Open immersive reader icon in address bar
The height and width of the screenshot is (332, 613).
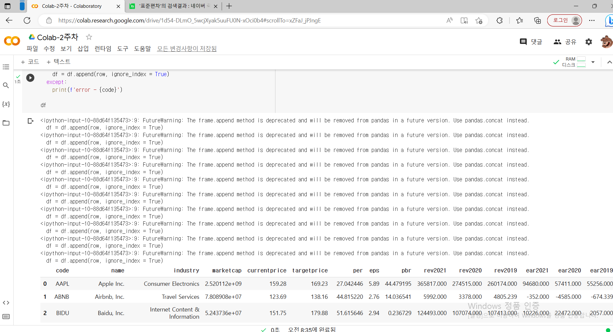(464, 21)
